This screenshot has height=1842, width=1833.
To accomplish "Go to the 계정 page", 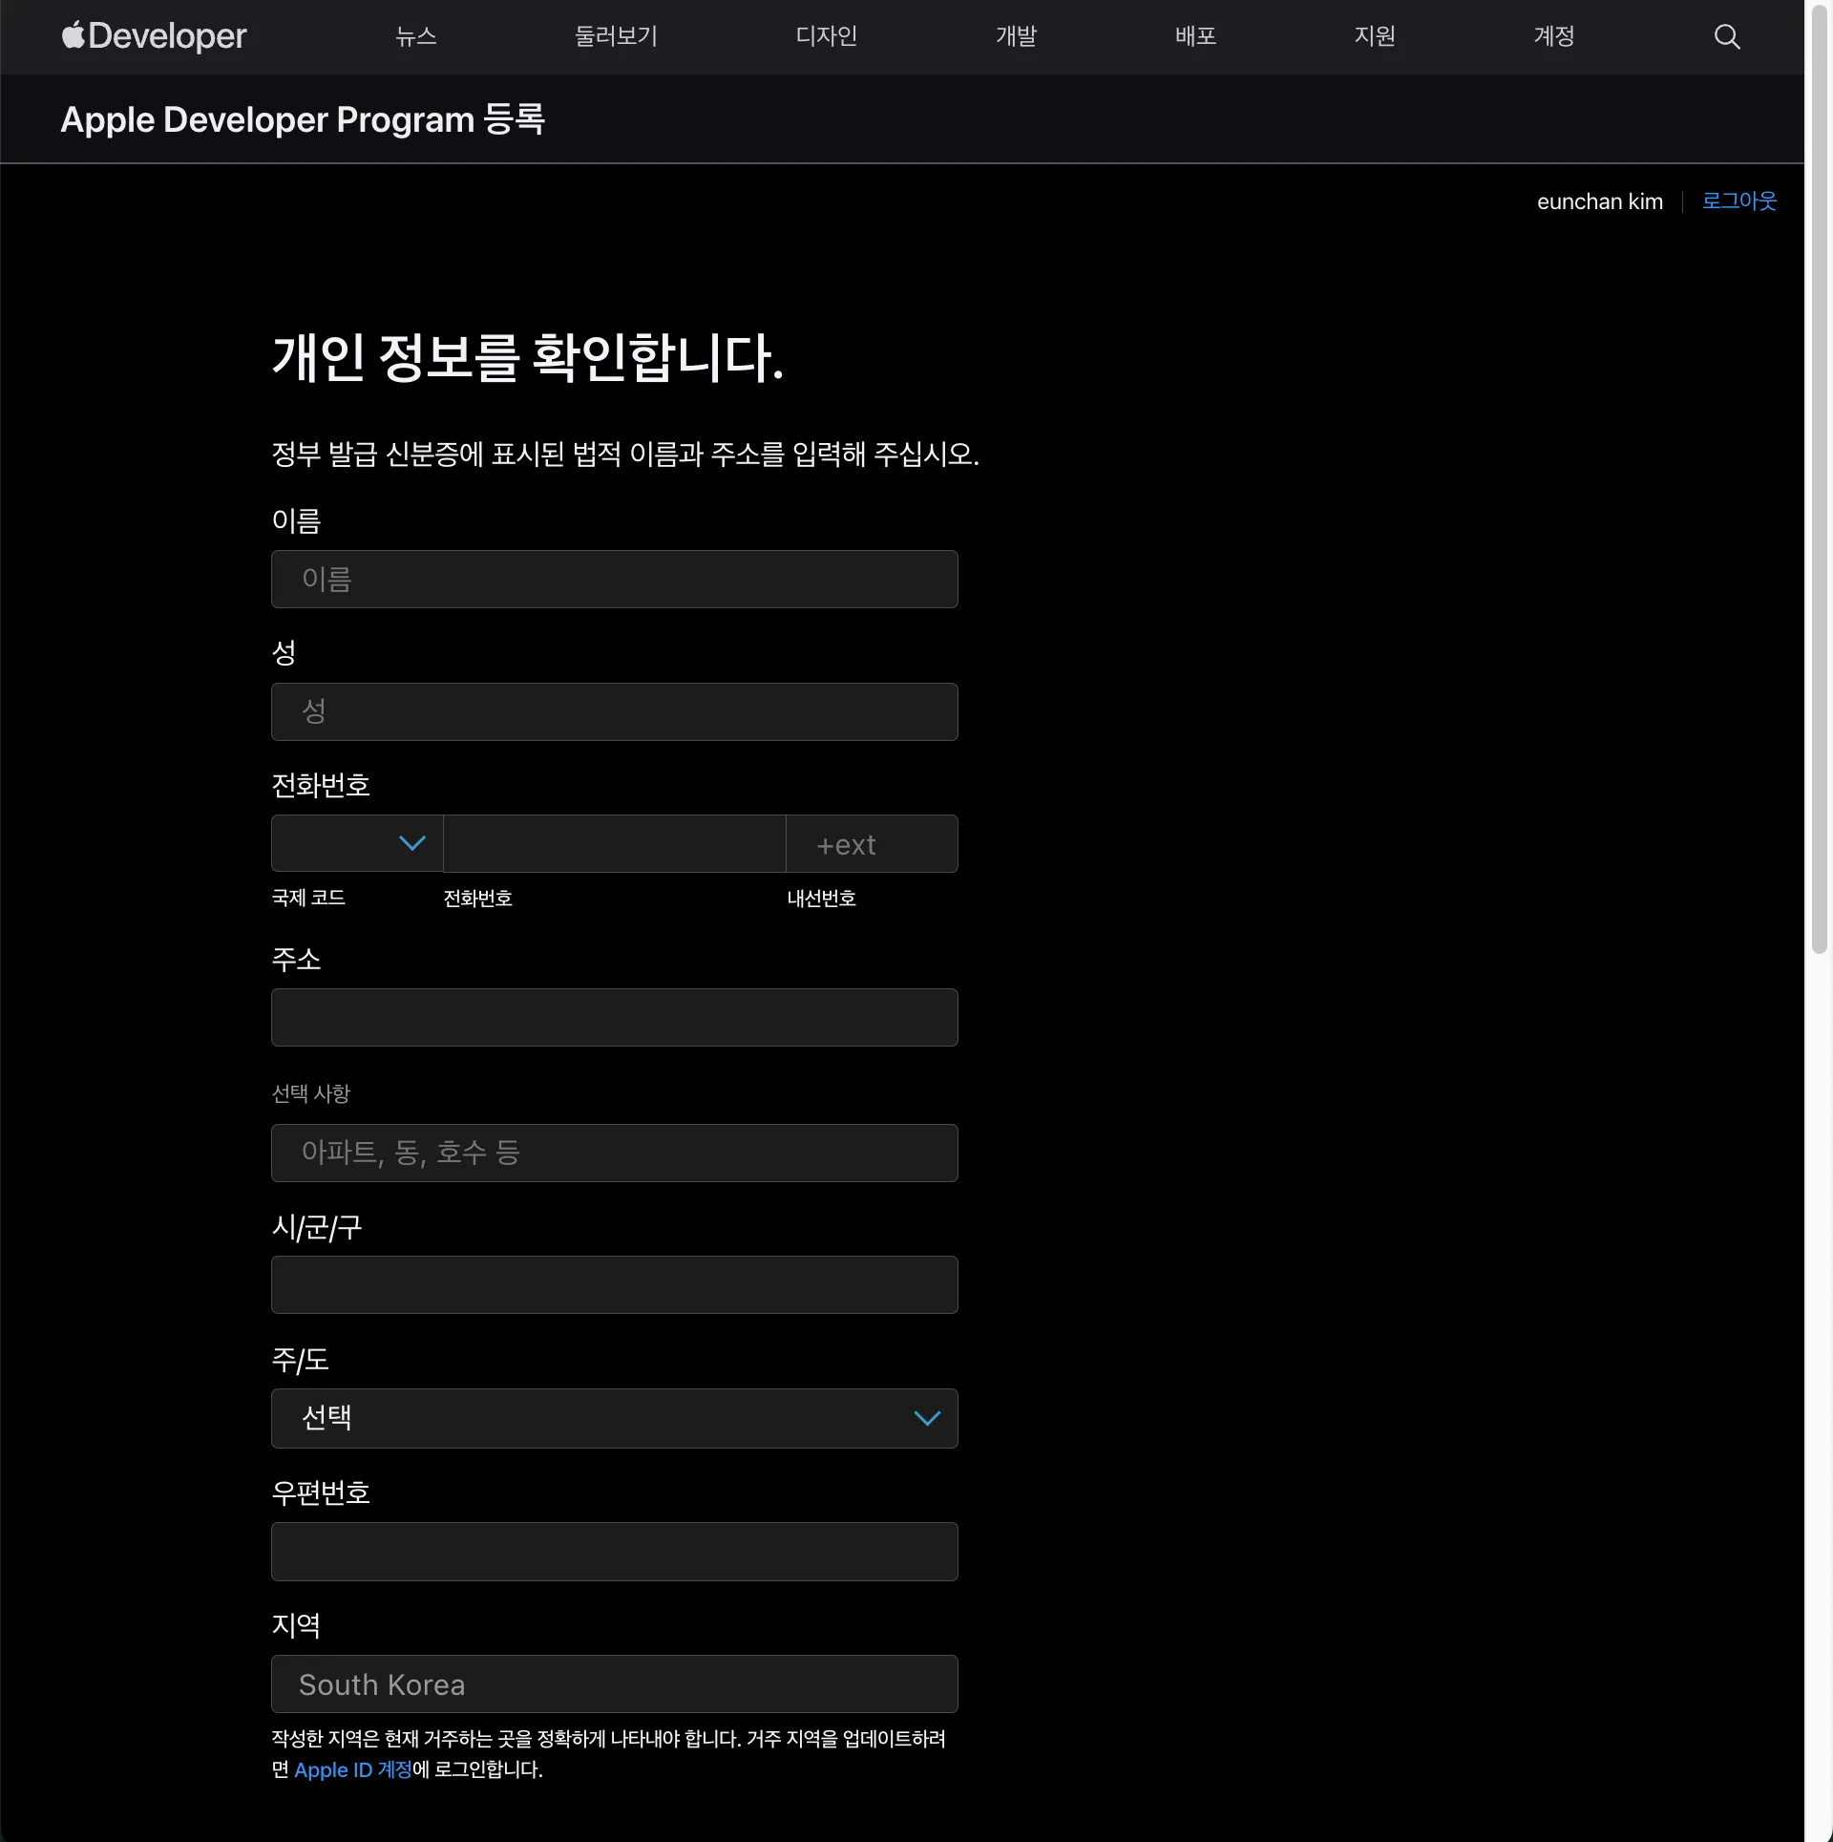I will click(1553, 36).
